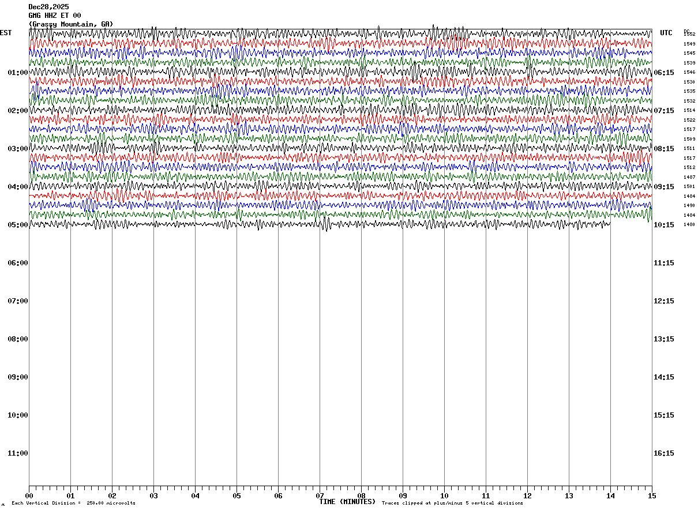
Task: Click the UTC time zone header
Action: tap(666, 33)
